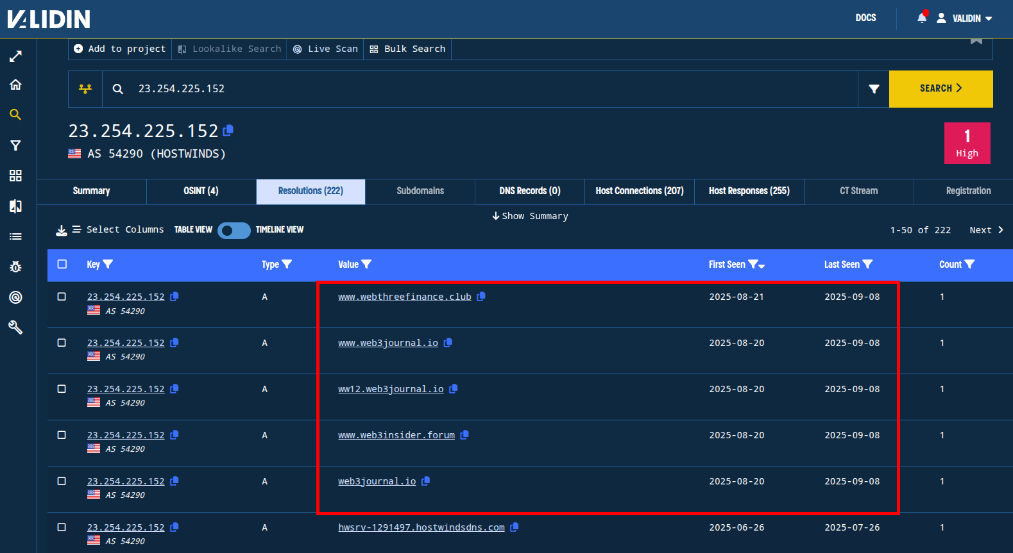
Task: Open the target sidebar icon
Action: coord(15,297)
